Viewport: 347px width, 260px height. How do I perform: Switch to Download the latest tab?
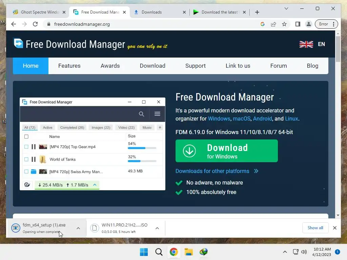(x=219, y=12)
